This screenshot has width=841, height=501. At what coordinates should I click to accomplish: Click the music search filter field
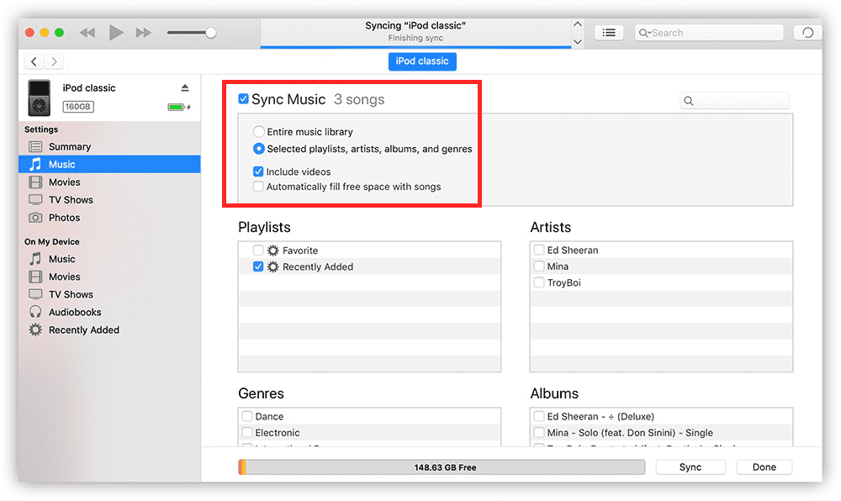(x=734, y=101)
